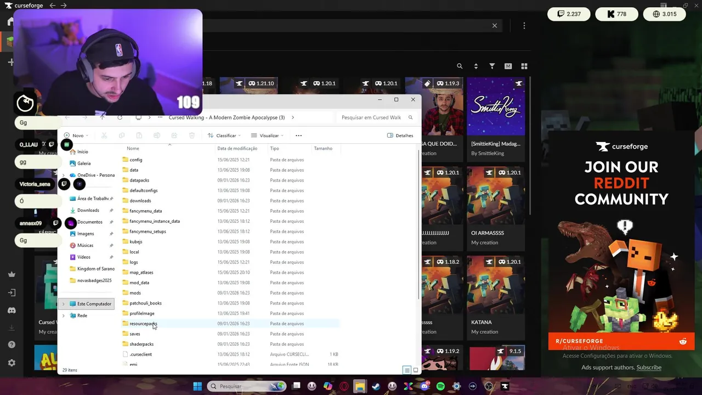Sort files by Nome column header
This screenshot has width=702, height=395.
coord(133,148)
